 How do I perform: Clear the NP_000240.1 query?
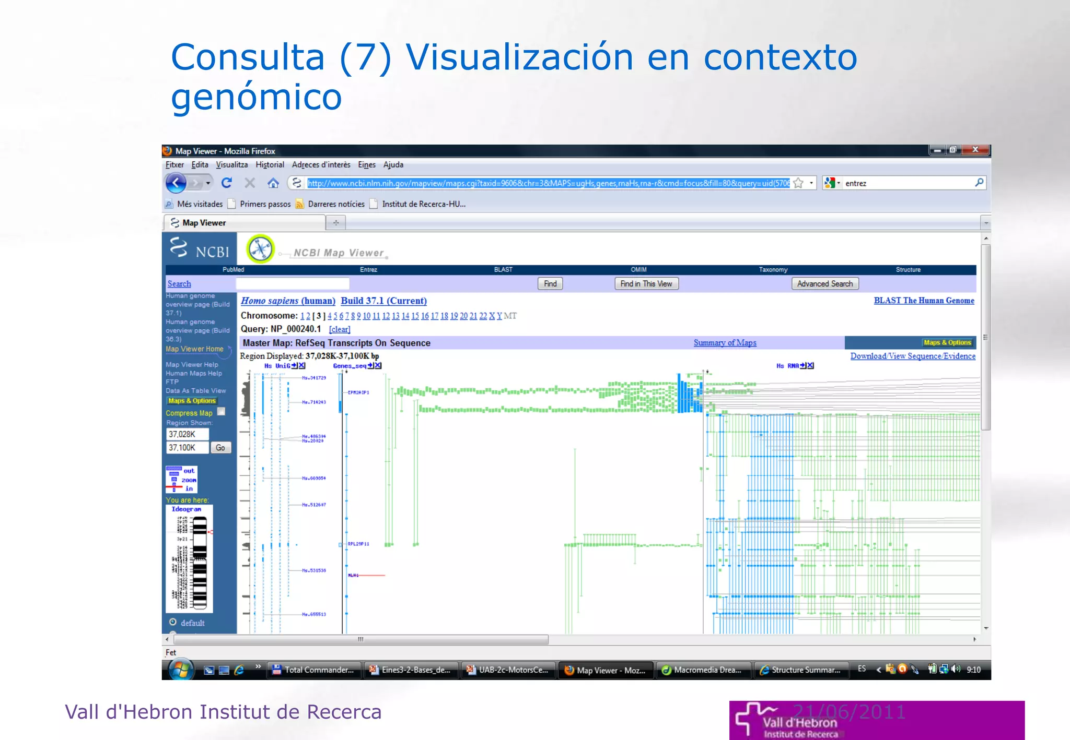coord(340,329)
